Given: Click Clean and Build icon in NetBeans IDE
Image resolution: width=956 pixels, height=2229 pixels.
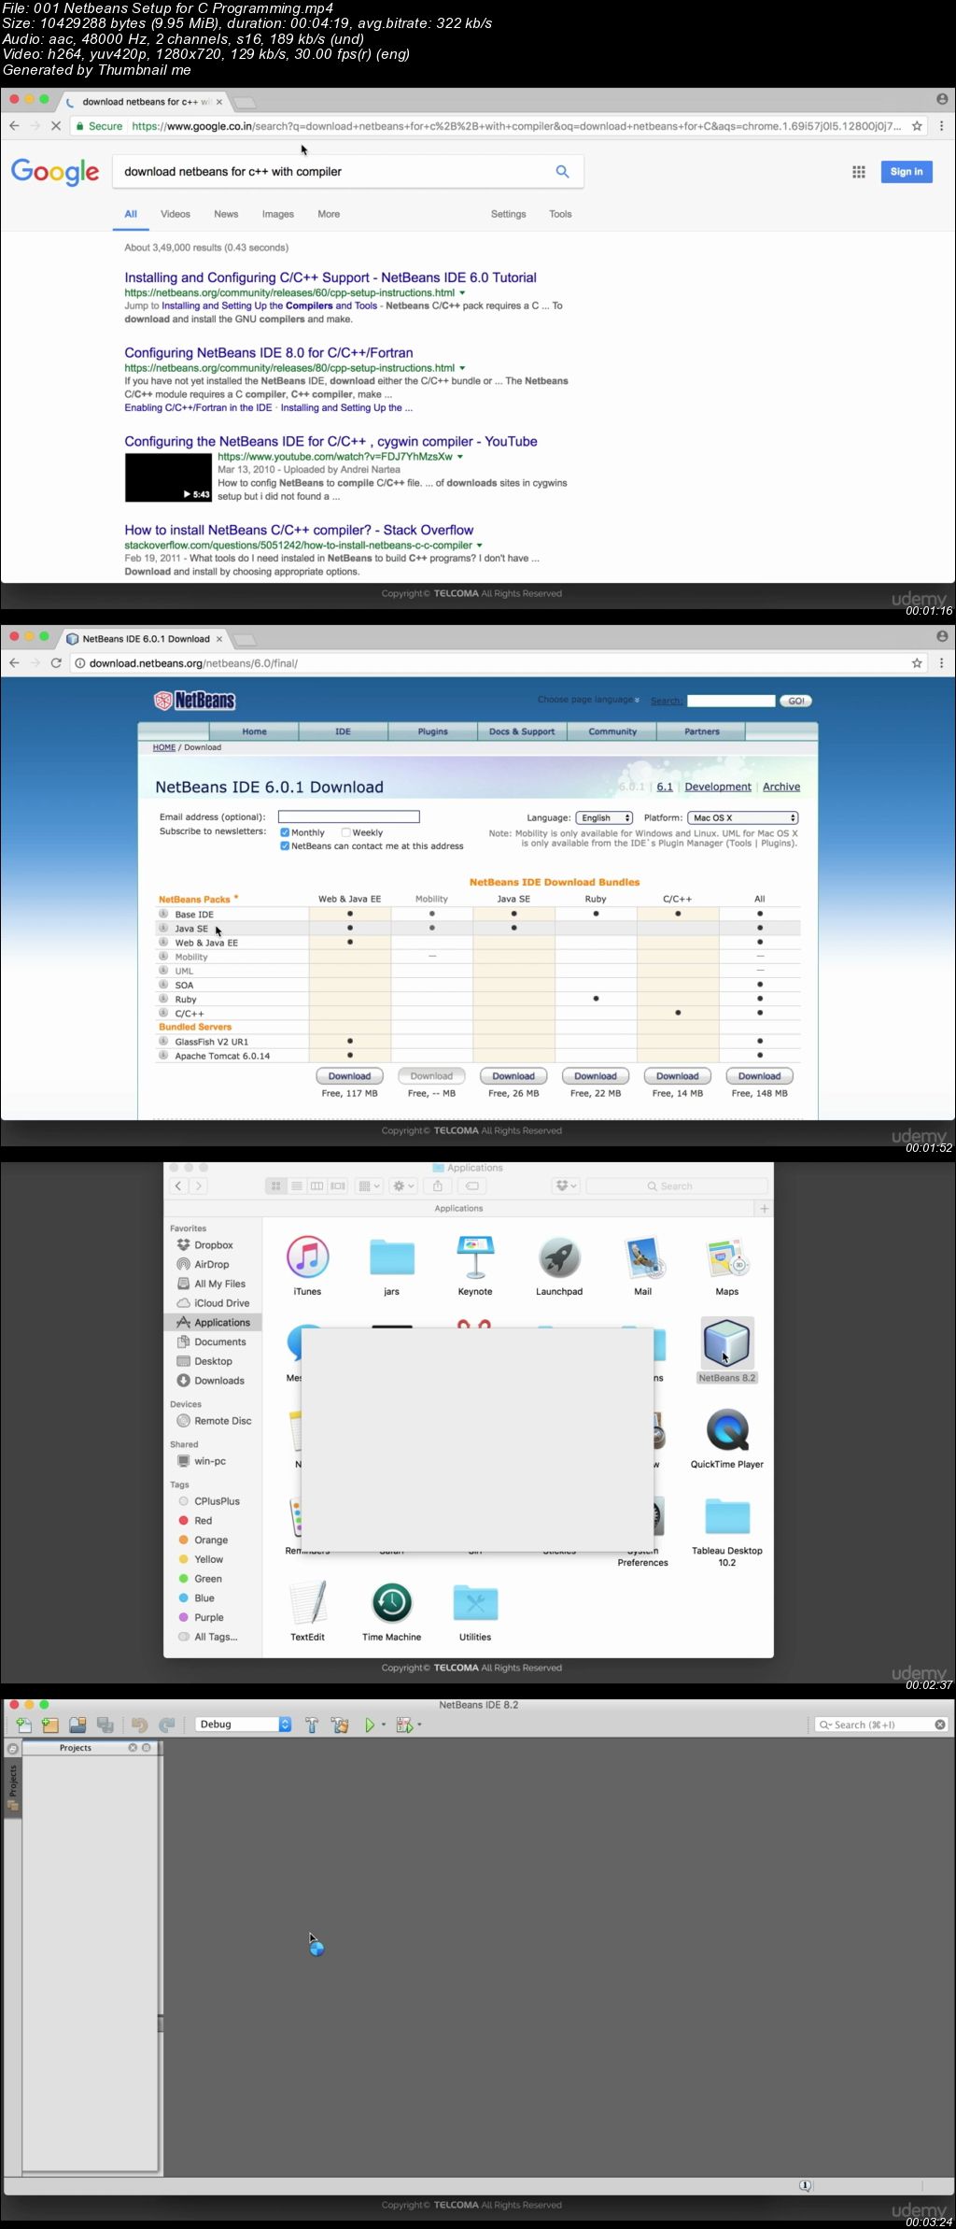Looking at the screenshot, I should (340, 1725).
